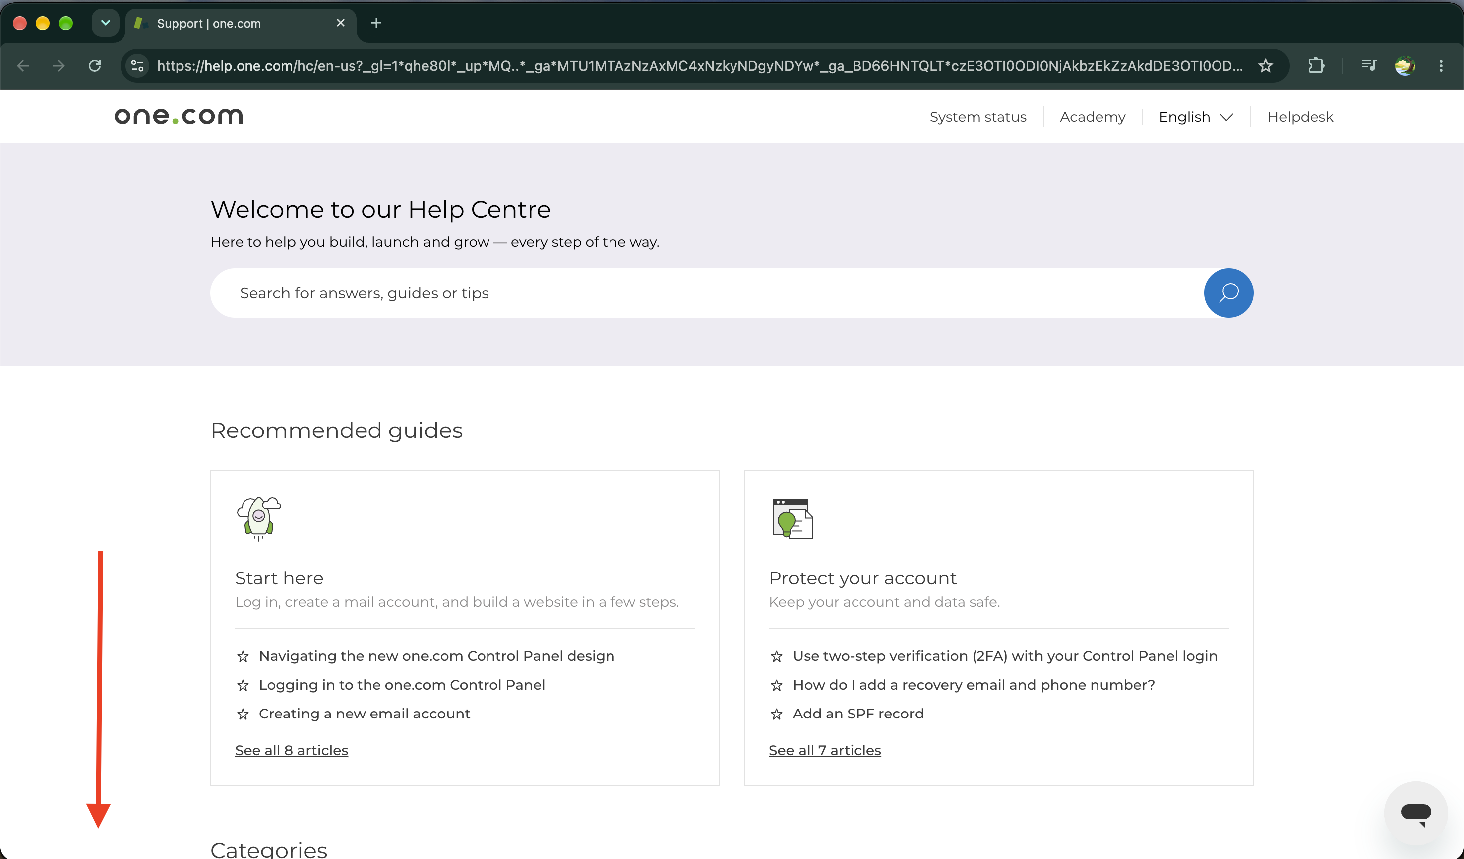Focus the Search for answers input field
The height and width of the screenshot is (859, 1464).
[x=707, y=293]
